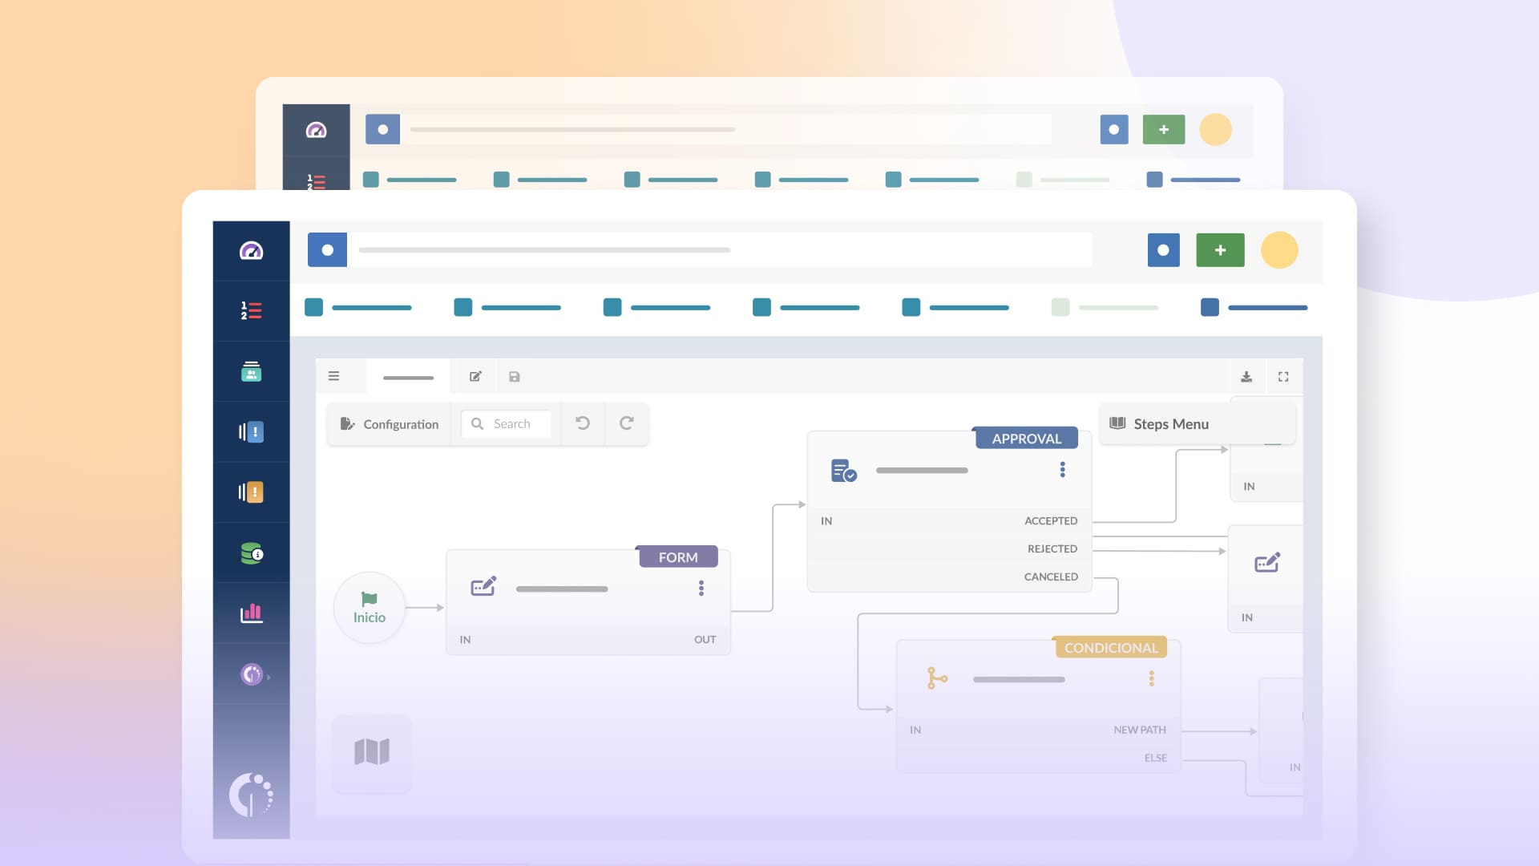Select the edit pencil tab in panel header
Viewport: 1539px width, 866px height.
coord(475,376)
